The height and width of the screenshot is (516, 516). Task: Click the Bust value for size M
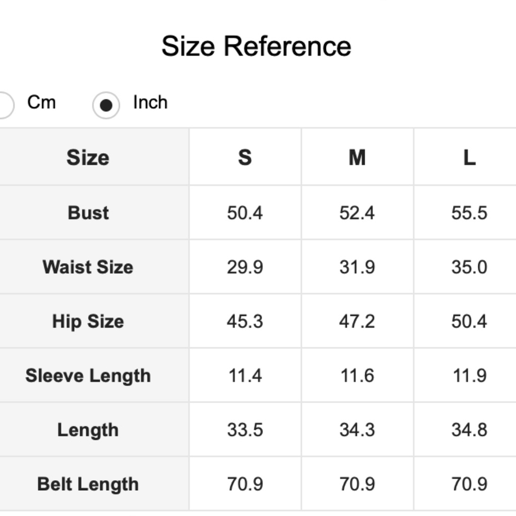(357, 213)
